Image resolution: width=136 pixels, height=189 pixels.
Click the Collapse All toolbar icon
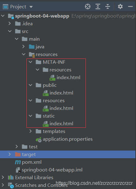(x=108, y=6)
